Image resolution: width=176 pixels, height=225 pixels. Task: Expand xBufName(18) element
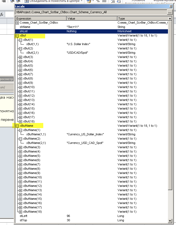(x=21, y=212)
